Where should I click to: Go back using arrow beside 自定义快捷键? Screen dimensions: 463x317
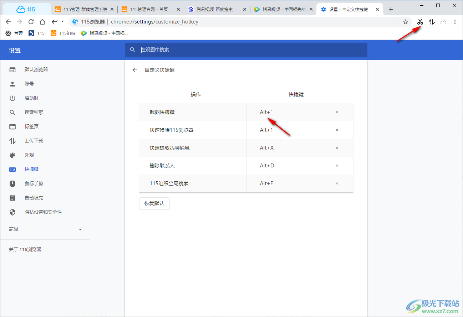[135, 70]
